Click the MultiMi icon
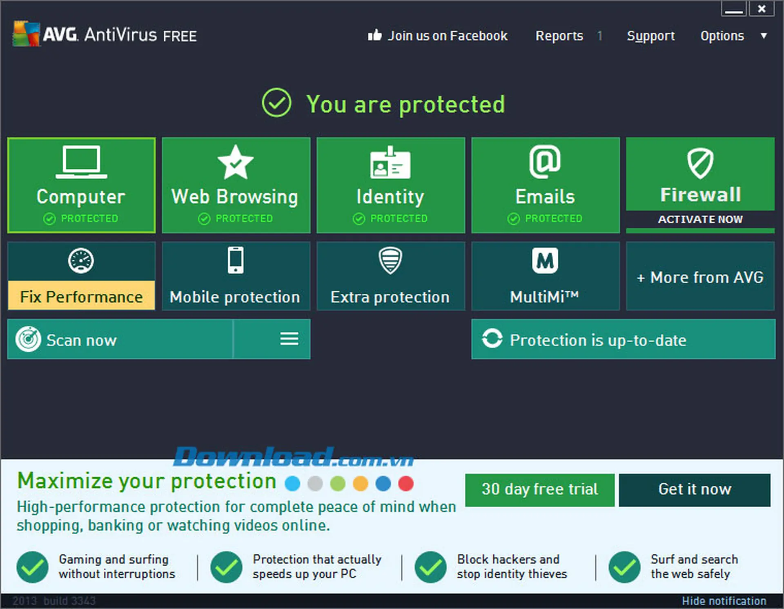Screen dimensions: 784x609 pos(545,260)
